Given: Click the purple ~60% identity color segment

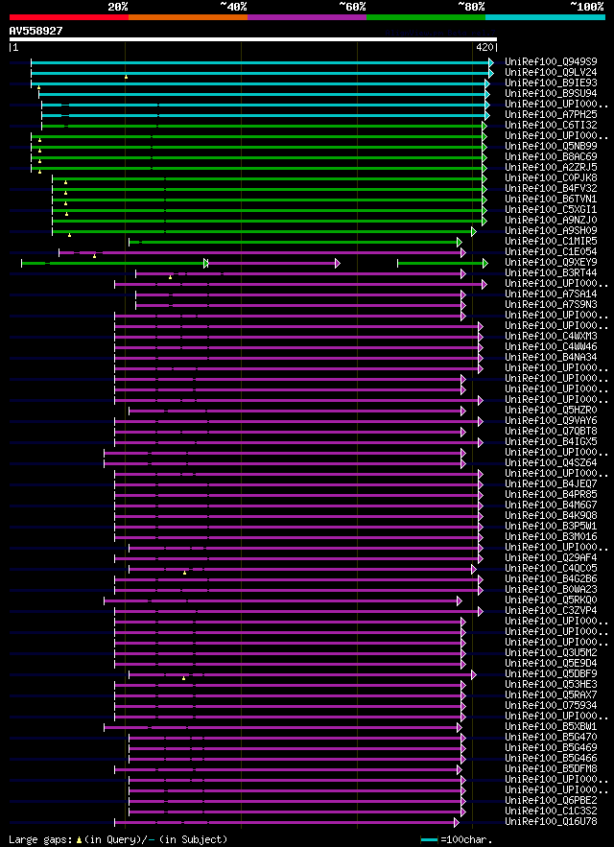Looking at the screenshot, I should pyautogui.click(x=307, y=17).
